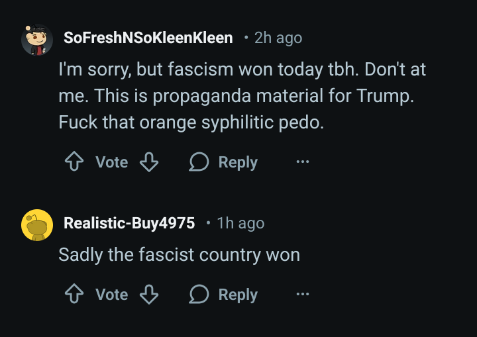Open SoFreshNSoKleenKleen's profile avatar
Viewport: 477px width, 337px height.
point(37,40)
